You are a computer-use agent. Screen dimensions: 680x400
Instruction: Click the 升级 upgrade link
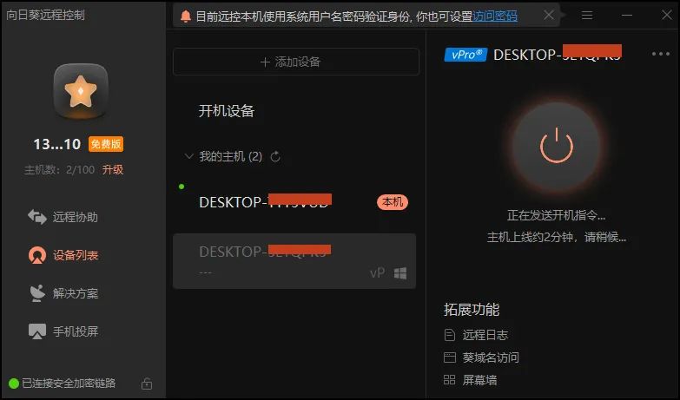[x=113, y=169]
